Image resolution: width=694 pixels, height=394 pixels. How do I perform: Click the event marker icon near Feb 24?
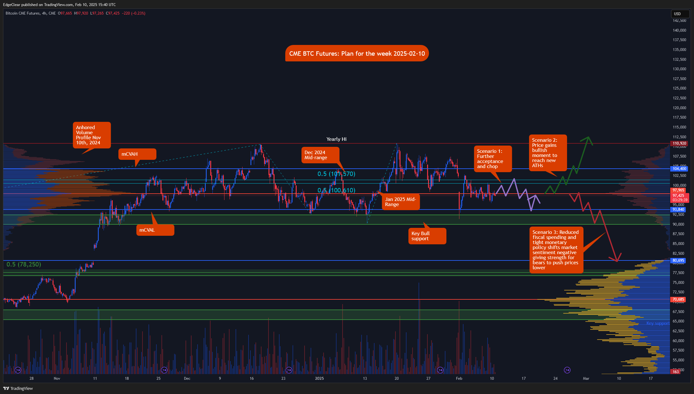click(567, 370)
